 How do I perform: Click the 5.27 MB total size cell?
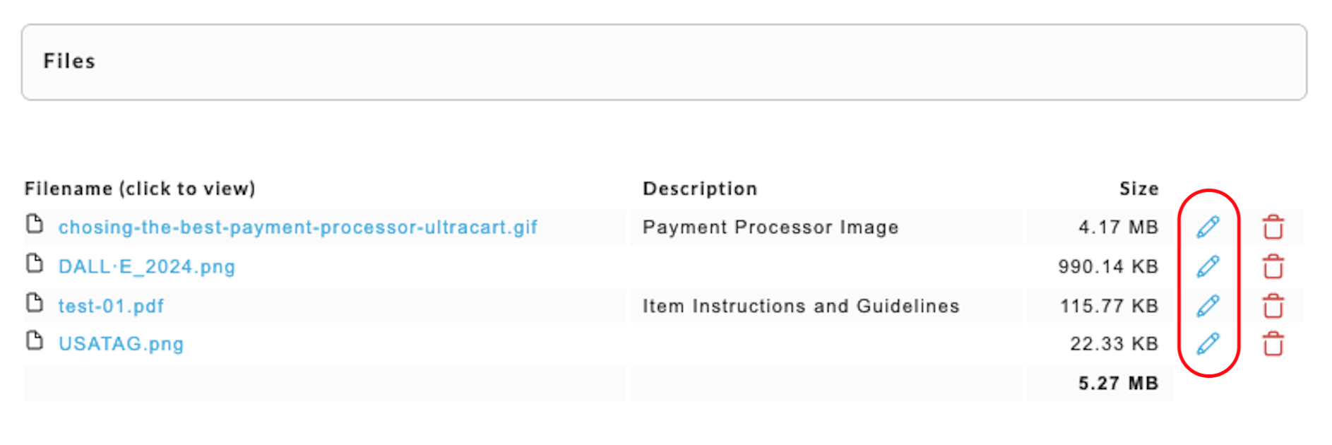tap(1099, 384)
